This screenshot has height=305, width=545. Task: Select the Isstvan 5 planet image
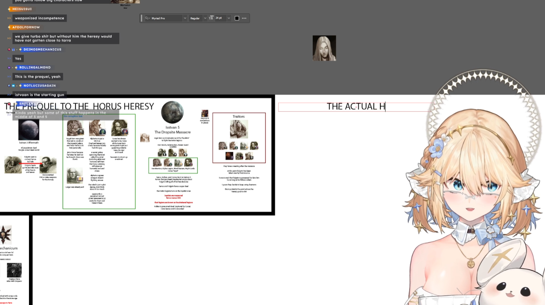[x=172, y=112]
